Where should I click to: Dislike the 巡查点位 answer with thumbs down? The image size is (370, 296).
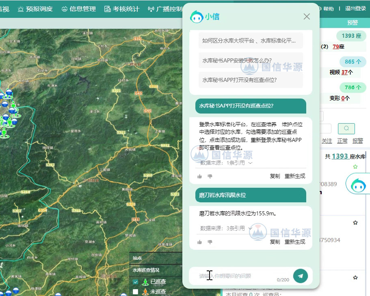click(210, 176)
